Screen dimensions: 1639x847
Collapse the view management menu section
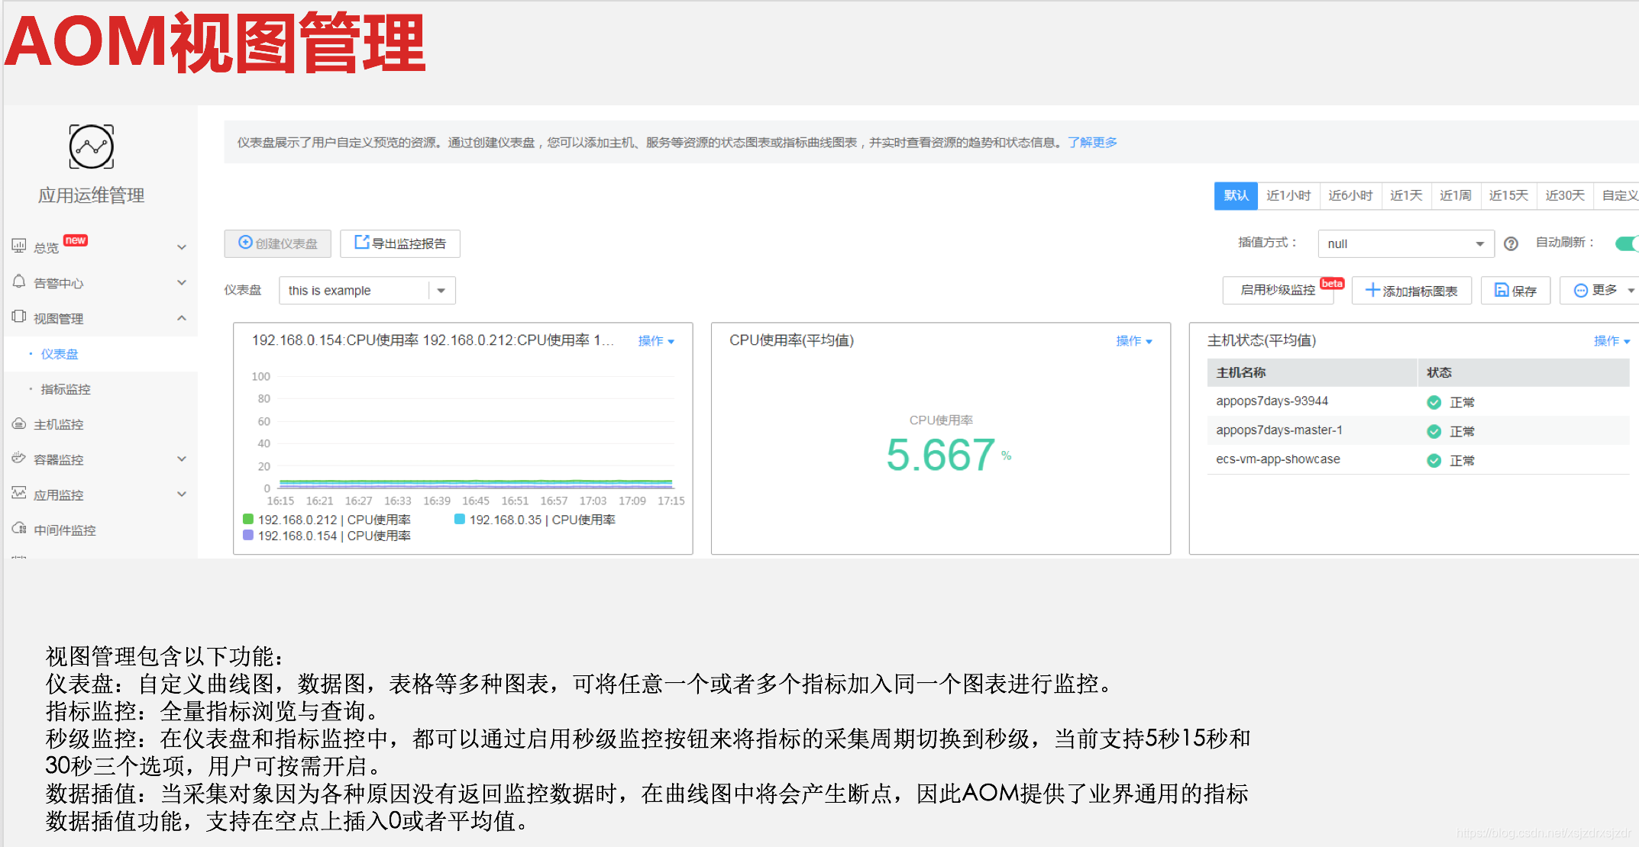[182, 318]
